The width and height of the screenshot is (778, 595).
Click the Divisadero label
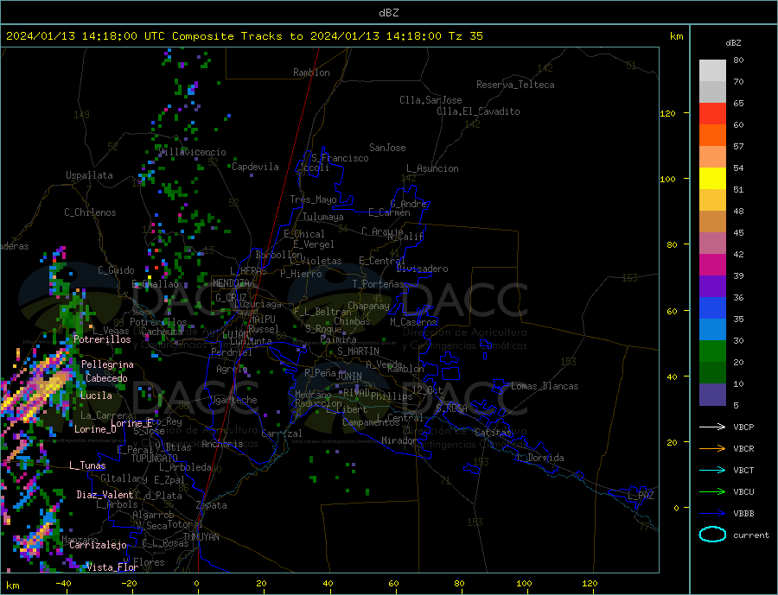(x=422, y=269)
